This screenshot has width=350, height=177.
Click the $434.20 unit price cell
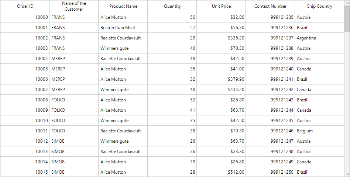(221, 90)
